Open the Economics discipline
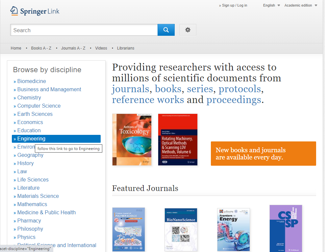325x252 pixels. click(30, 122)
